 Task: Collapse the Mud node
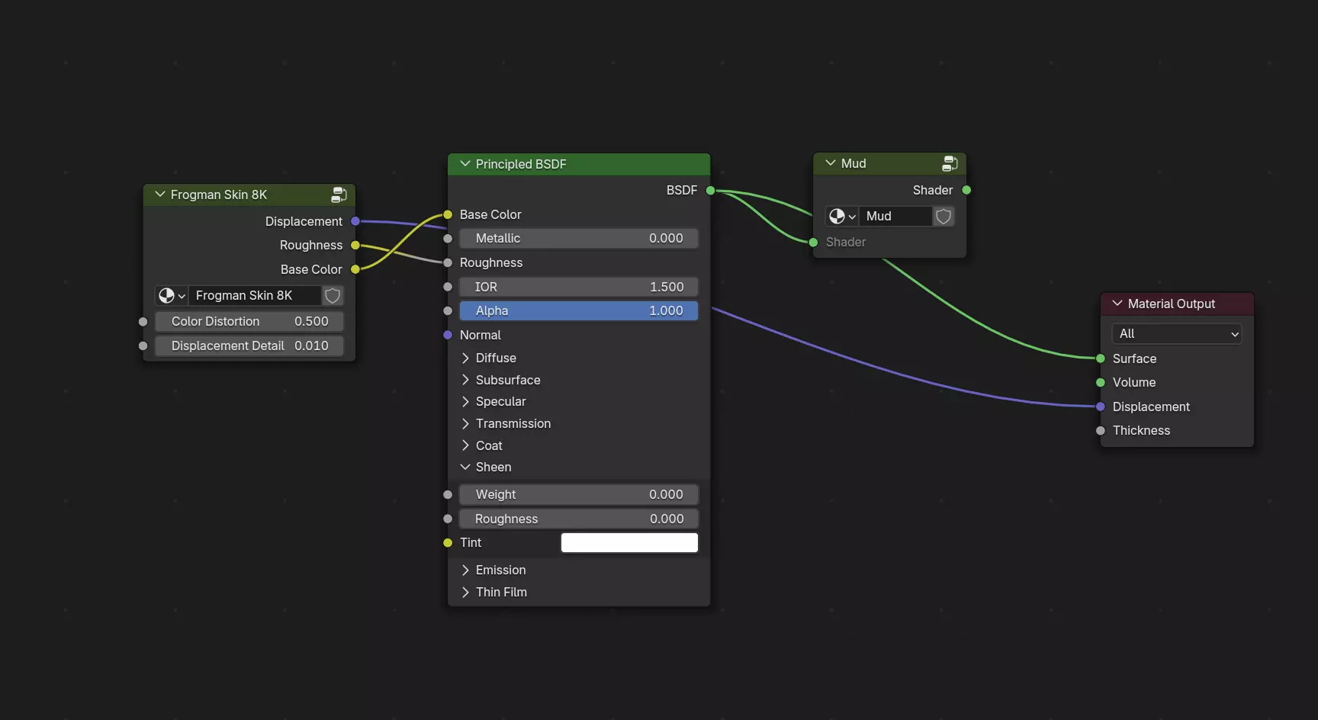pyautogui.click(x=831, y=163)
